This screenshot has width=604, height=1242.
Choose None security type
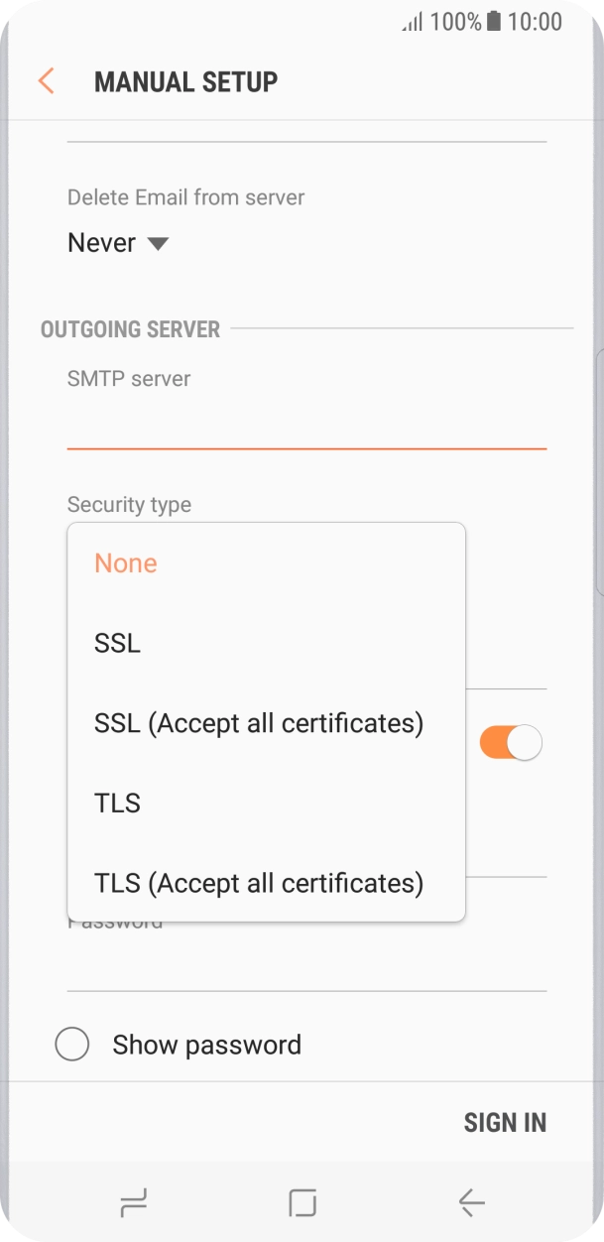click(x=126, y=563)
